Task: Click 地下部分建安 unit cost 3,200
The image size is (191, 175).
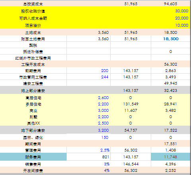Action: pos(103,130)
